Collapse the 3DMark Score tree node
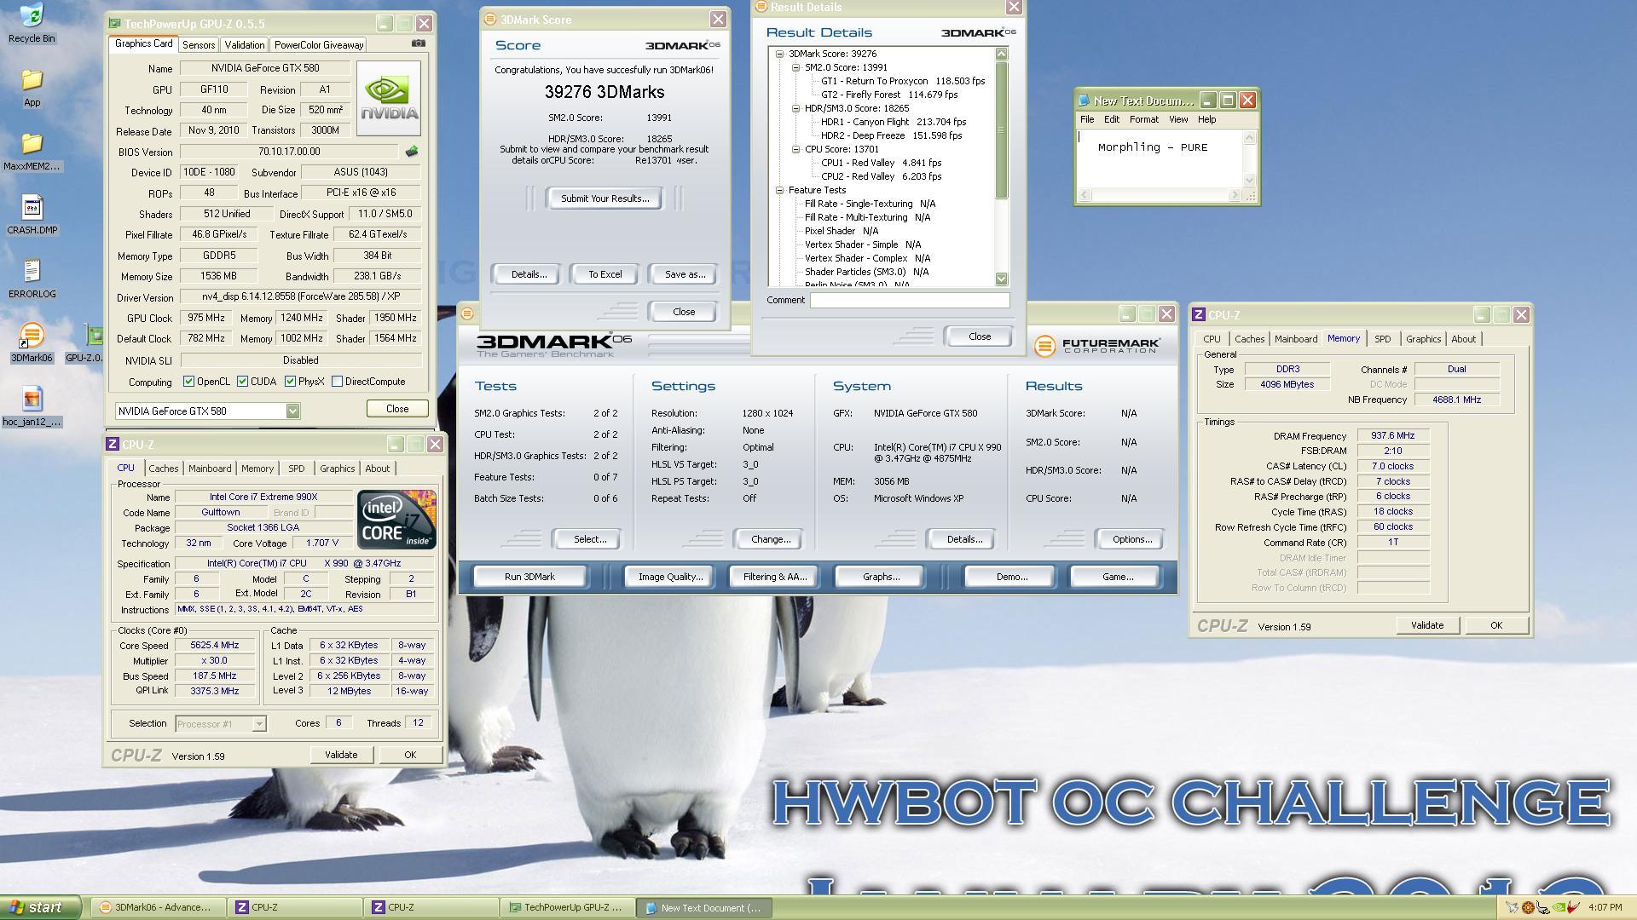 (x=779, y=54)
